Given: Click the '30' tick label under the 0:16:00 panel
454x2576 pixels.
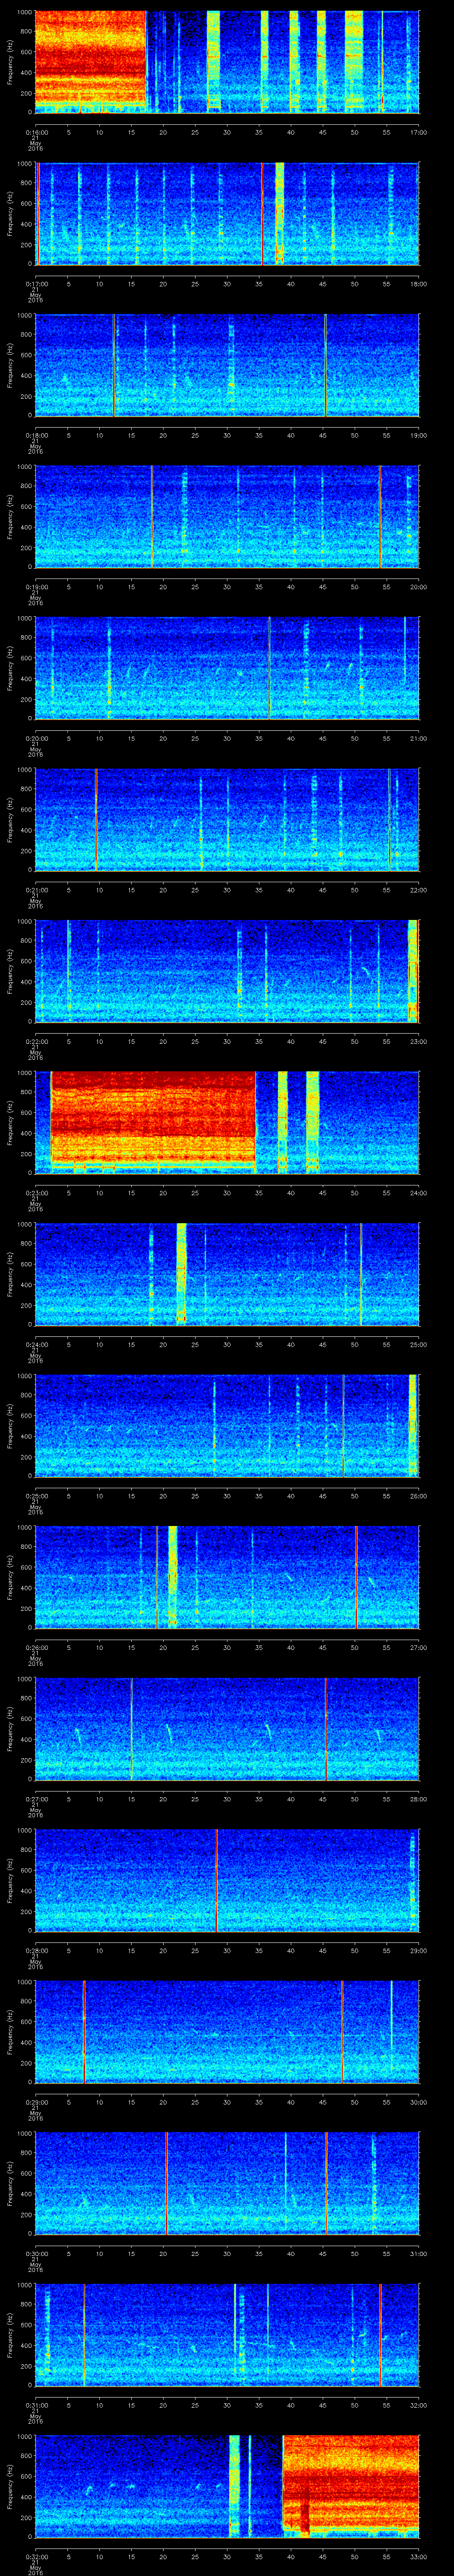Looking at the screenshot, I should coord(227,132).
